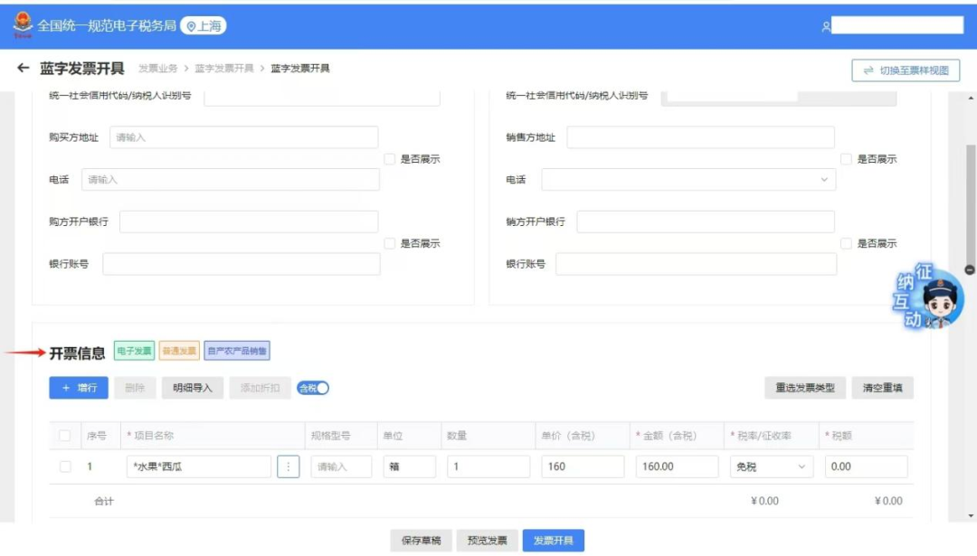Click the 删除 button

135,388
